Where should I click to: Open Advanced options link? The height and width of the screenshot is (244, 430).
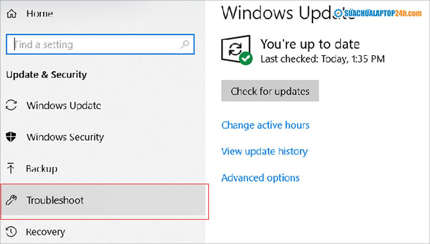(x=260, y=178)
